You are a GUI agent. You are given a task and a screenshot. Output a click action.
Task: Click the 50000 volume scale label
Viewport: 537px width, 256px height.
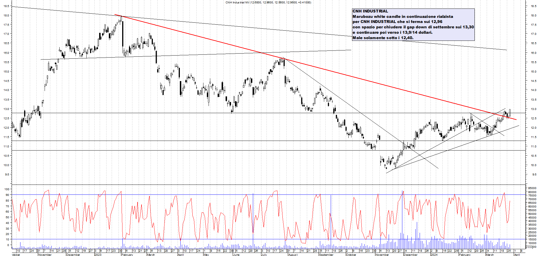pos(532,213)
